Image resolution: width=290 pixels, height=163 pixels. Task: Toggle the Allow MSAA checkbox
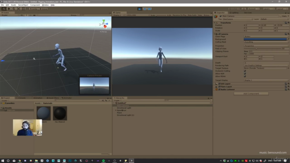(245, 77)
